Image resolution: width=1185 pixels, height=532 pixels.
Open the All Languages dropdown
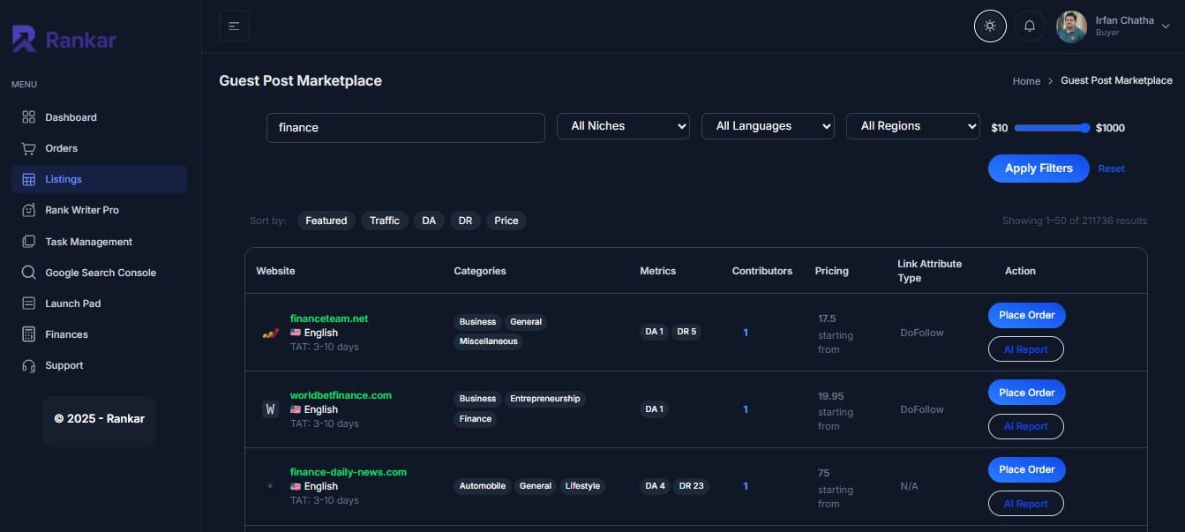[x=767, y=125]
